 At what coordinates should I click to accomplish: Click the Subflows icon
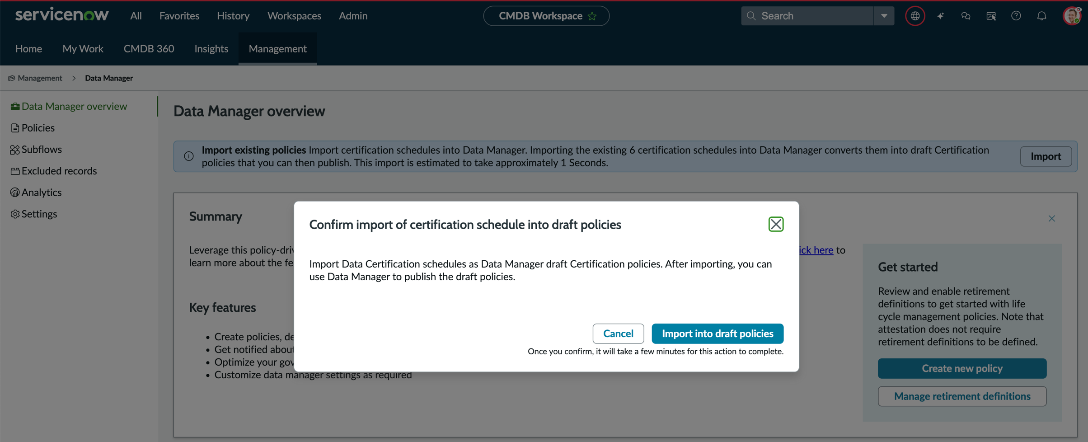[15, 149]
